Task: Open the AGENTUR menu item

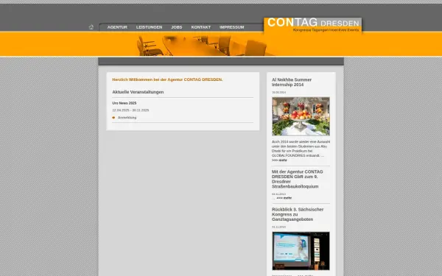Action: [x=117, y=27]
